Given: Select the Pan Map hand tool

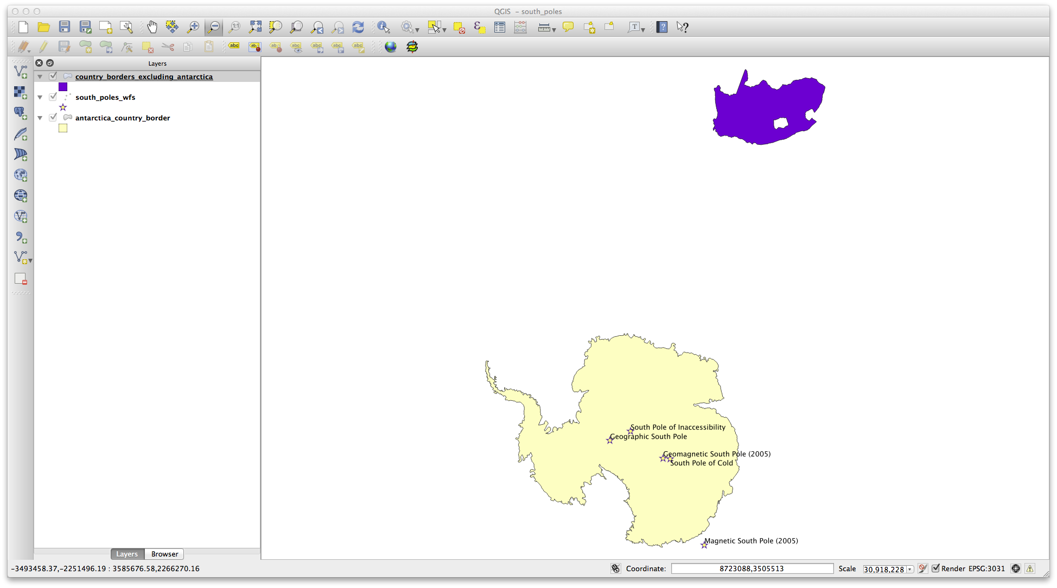Looking at the screenshot, I should click(x=152, y=27).
